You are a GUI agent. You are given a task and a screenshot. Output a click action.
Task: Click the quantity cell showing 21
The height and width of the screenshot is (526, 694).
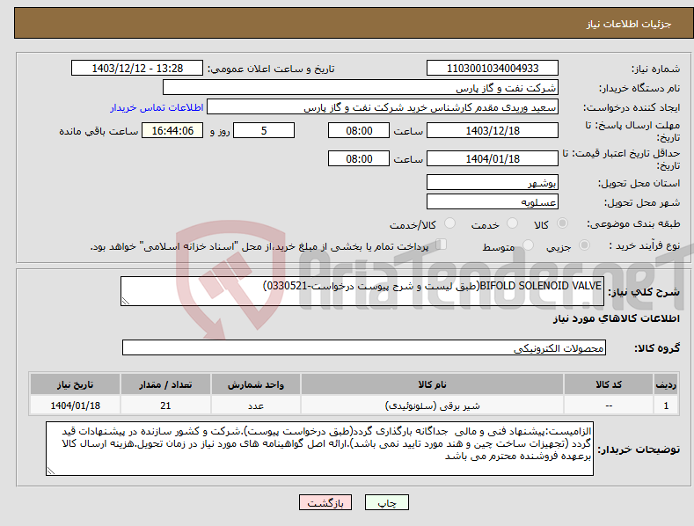165,405
